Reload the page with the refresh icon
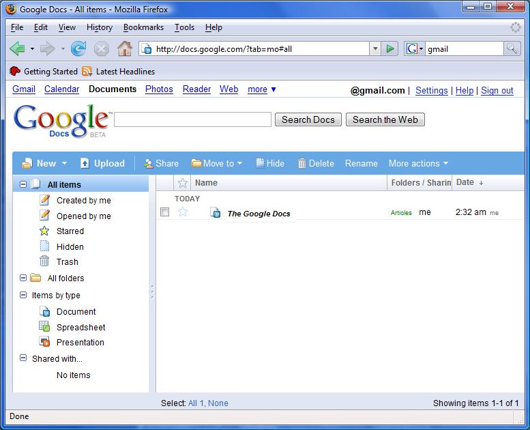Screen dimensions: 530x430 [78, 49]
